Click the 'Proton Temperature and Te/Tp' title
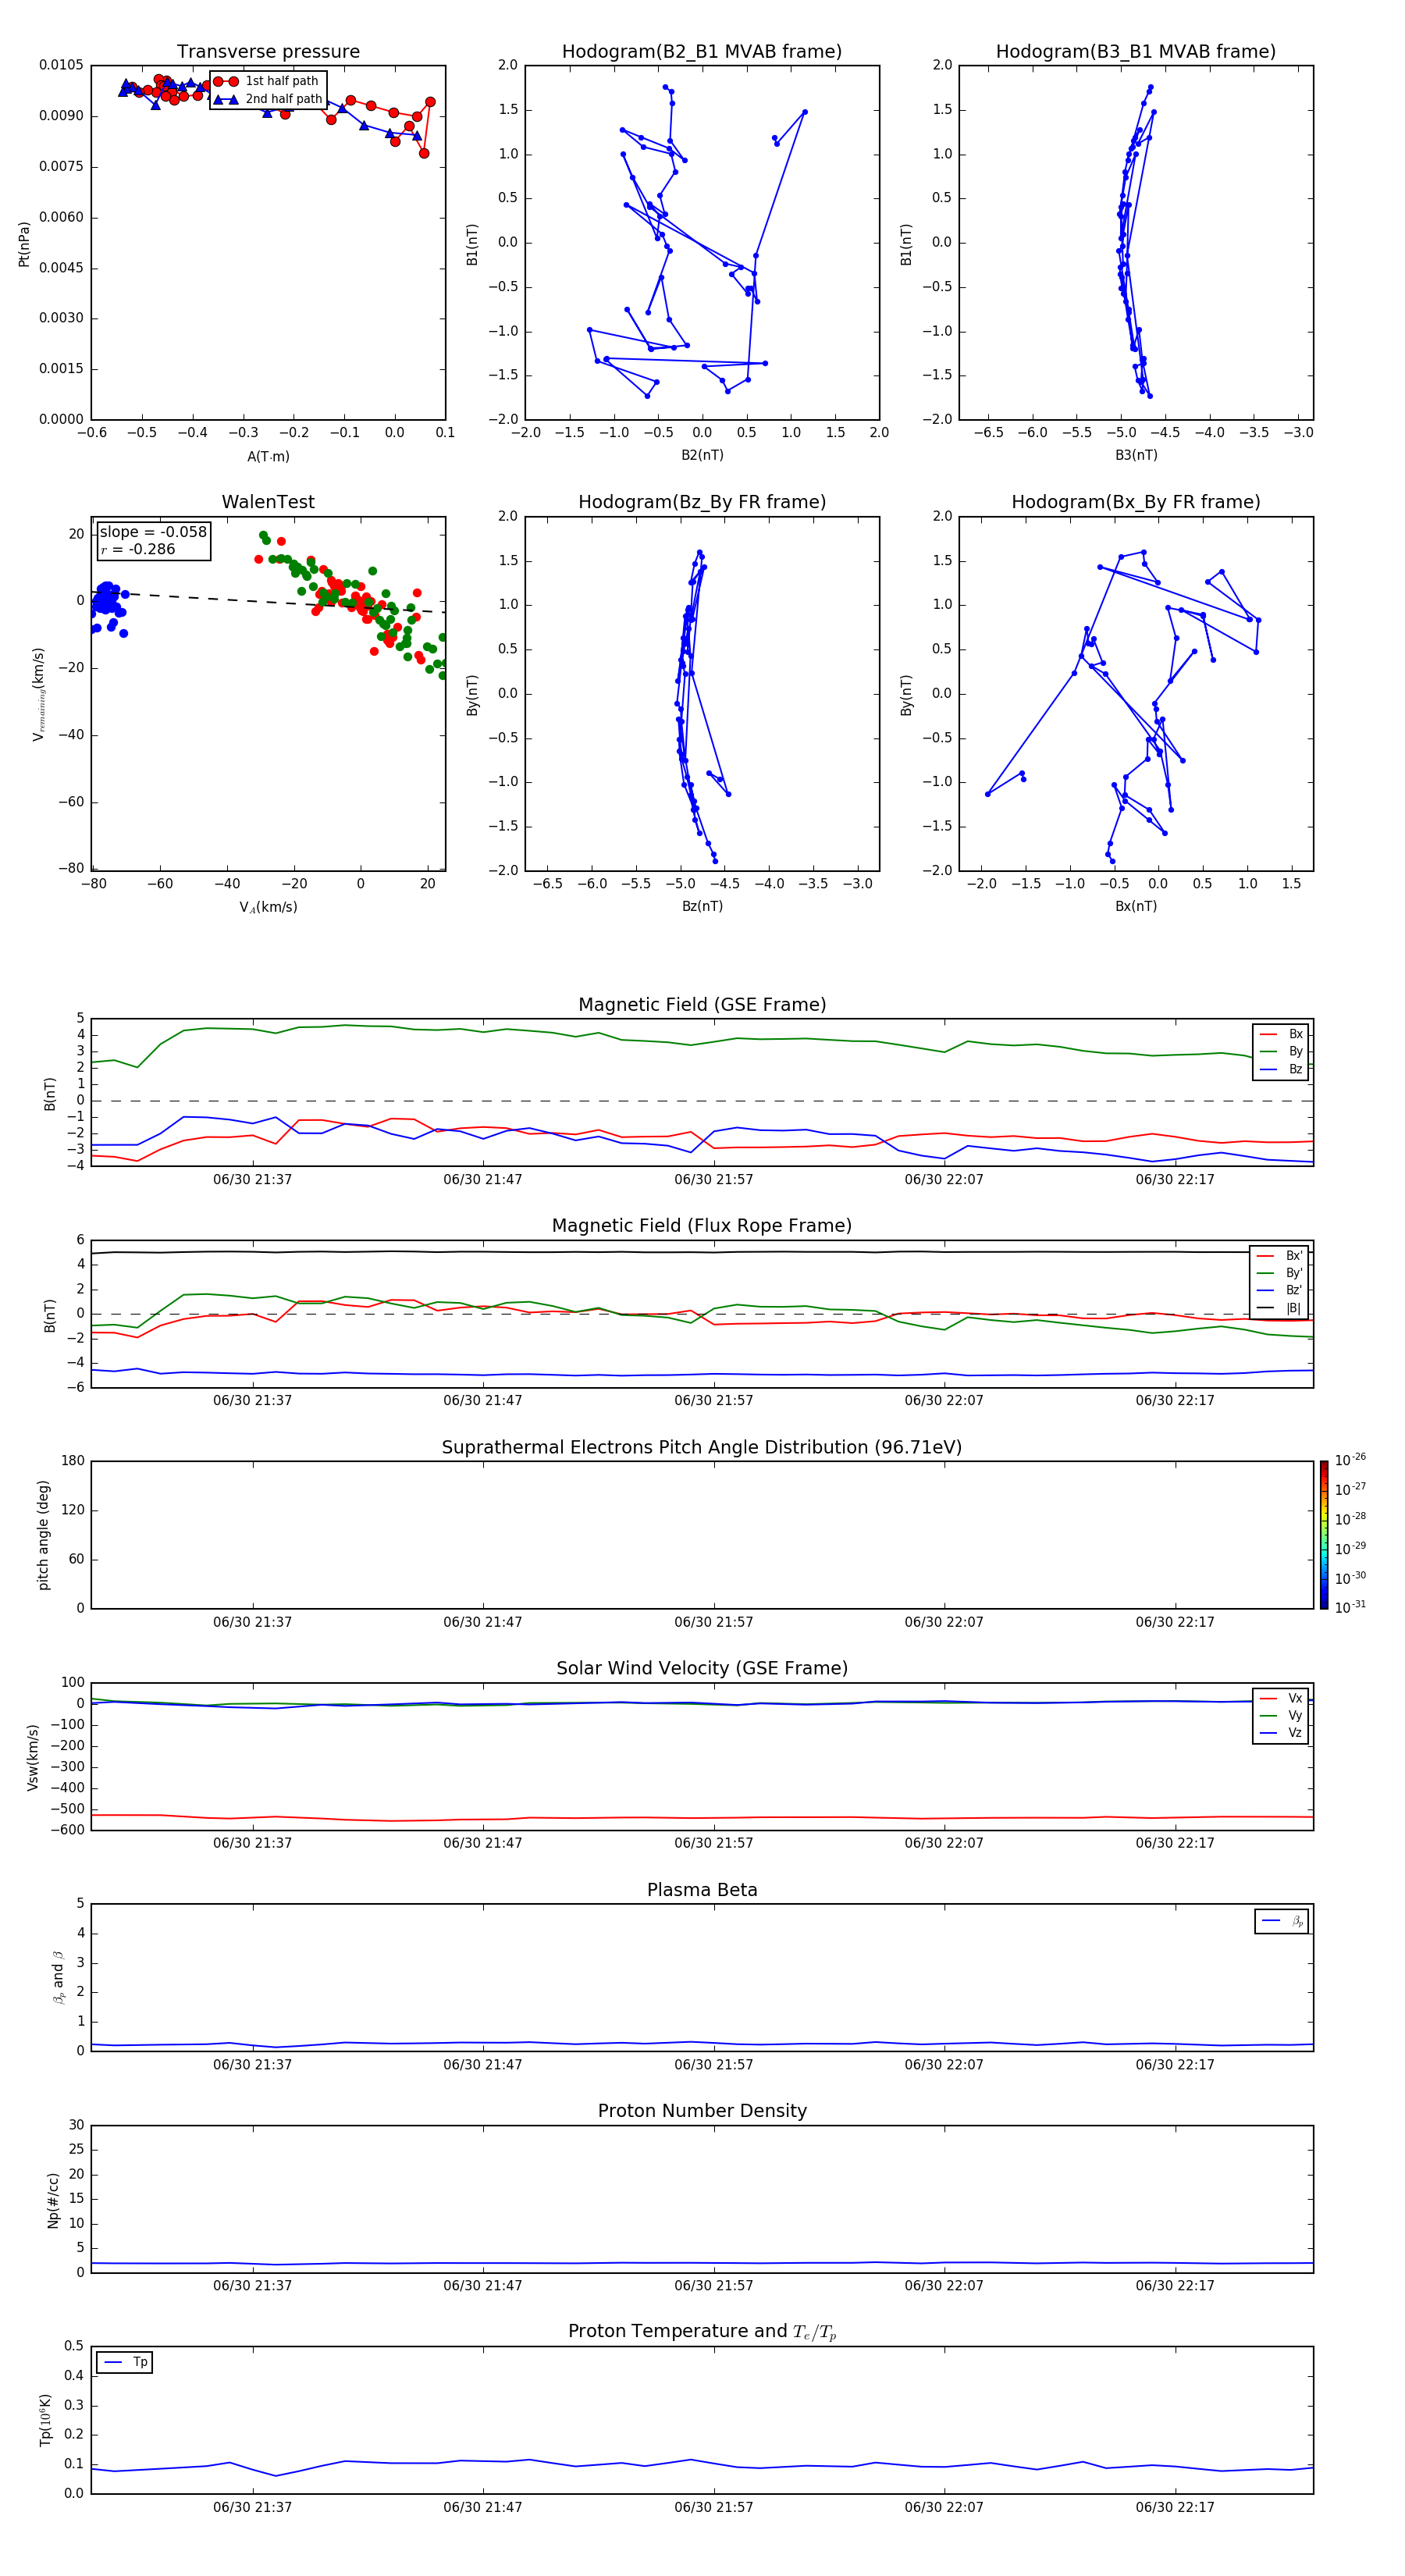Image resolution: width=1405 pixels, height=2576 pixels. pyautogui.click(x=702, y=2332)
